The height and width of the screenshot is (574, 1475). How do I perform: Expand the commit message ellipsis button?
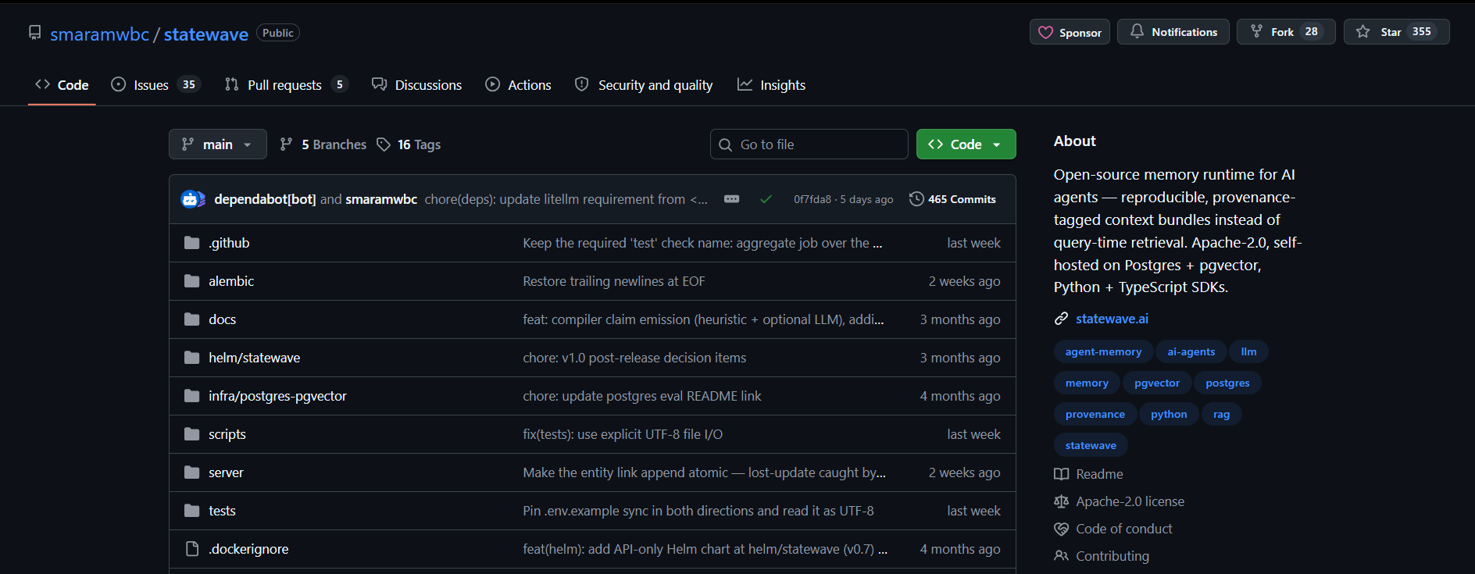pyautogui.click(x=731, y=199)
